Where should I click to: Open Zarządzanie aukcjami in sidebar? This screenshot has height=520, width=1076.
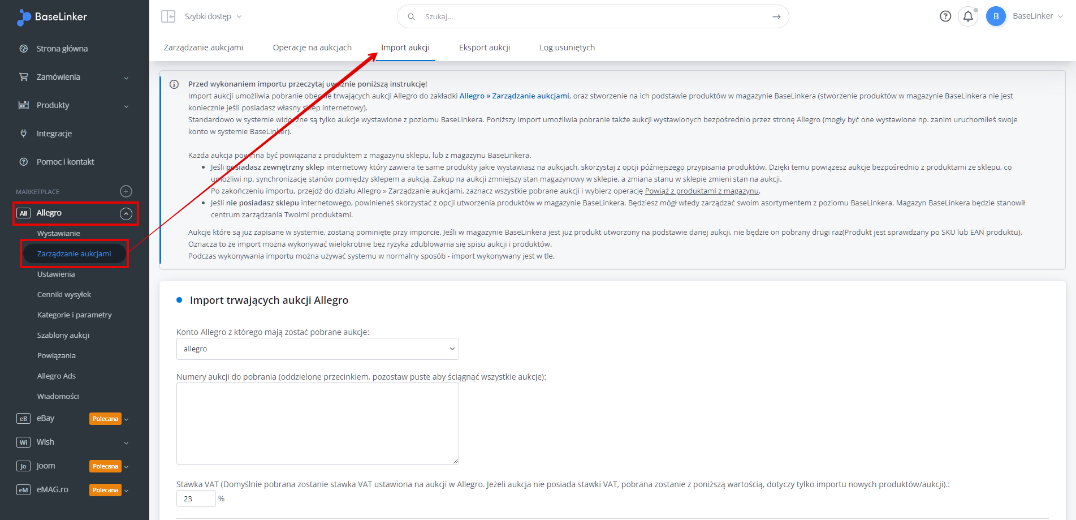tap(74, 253)
